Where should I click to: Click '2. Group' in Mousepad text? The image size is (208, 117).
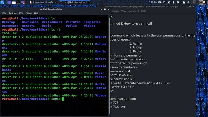point(136,47)
